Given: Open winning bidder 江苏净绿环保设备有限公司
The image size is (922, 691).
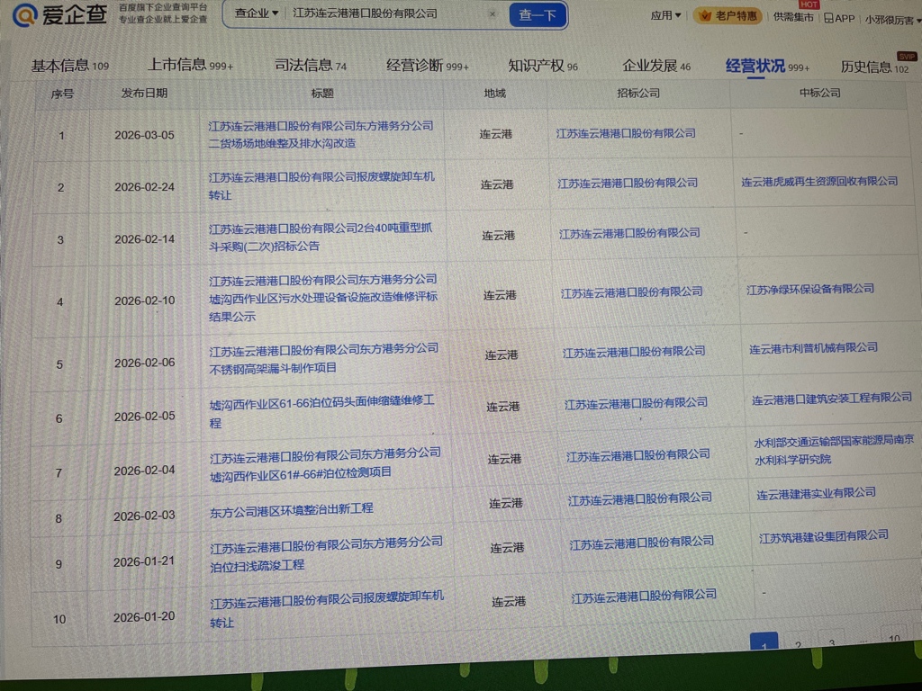Looking at the screenshot, I should (x=809, y=289).
